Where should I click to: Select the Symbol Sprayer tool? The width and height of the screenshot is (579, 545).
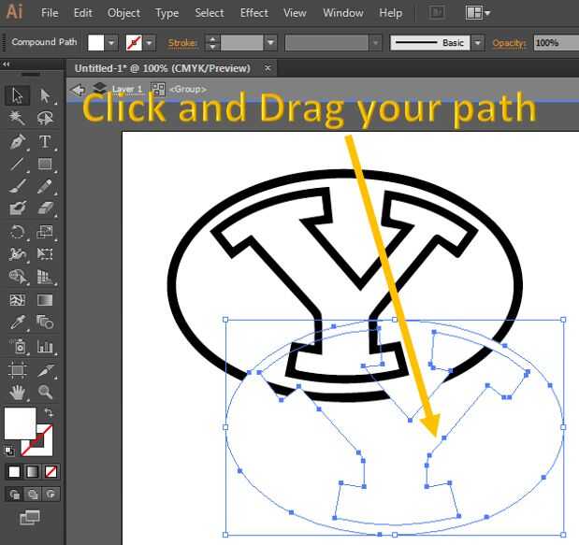click(17, 347)
